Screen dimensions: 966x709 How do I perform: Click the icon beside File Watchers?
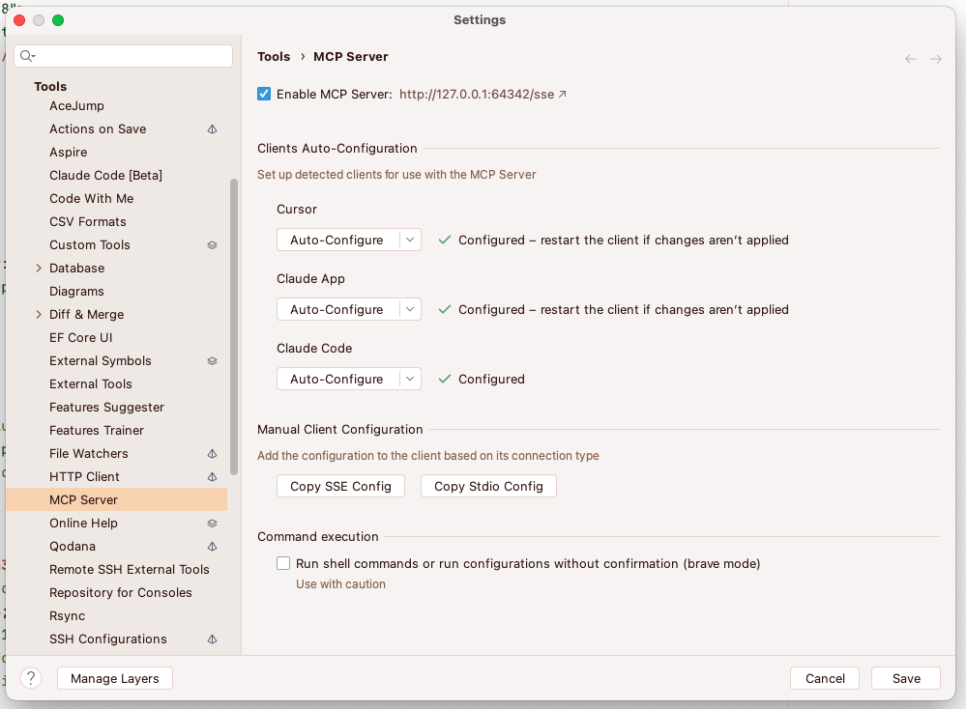pos(212,454)
